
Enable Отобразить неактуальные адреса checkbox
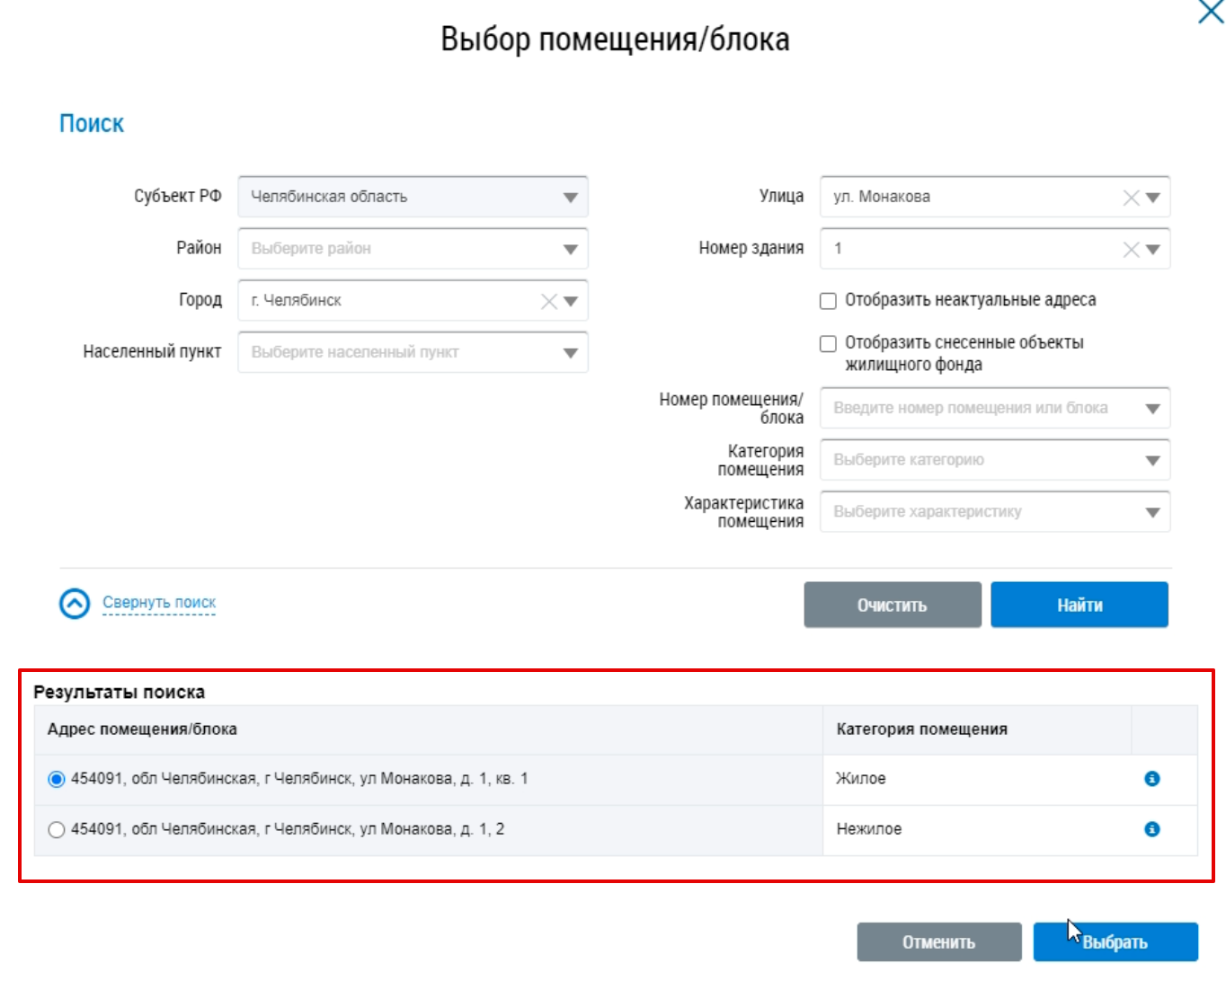coord(829,301)
